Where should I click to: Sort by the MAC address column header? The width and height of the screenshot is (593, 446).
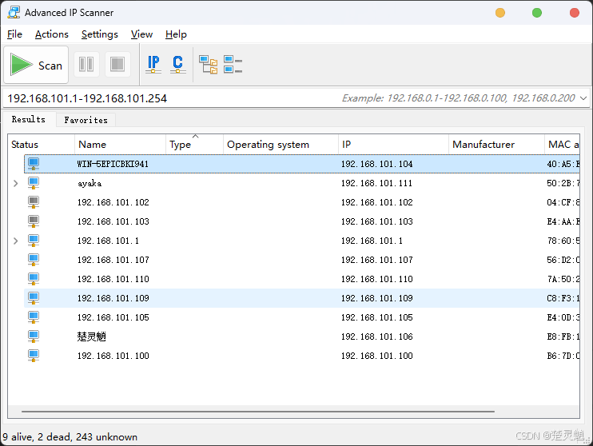click(x=563, y=145)
